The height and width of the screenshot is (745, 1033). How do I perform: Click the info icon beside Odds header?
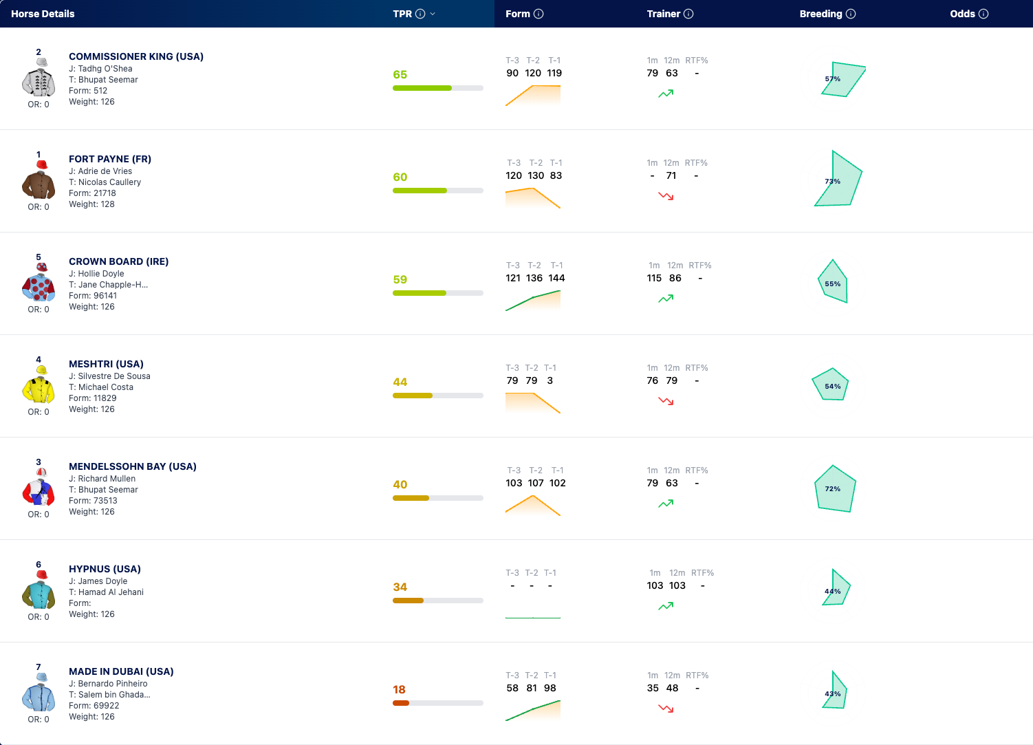coord(983,14)
